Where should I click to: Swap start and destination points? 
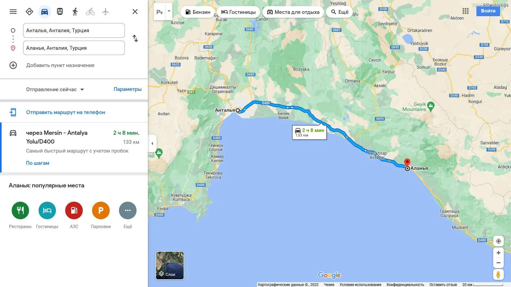(135, 39)
